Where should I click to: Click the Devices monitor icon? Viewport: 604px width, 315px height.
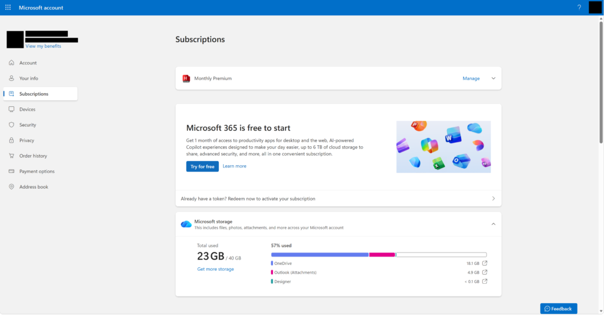[12, 109]
